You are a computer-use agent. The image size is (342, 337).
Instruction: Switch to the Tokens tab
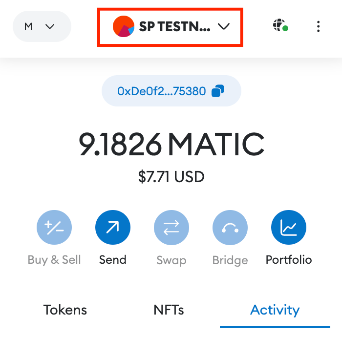[65, 310]
